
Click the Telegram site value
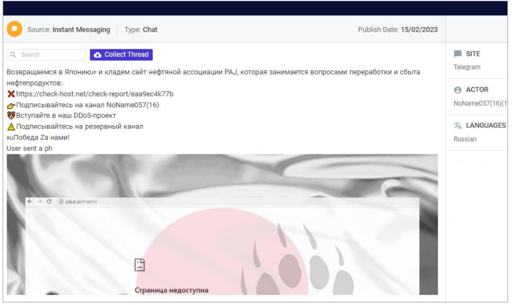[467, 67]
